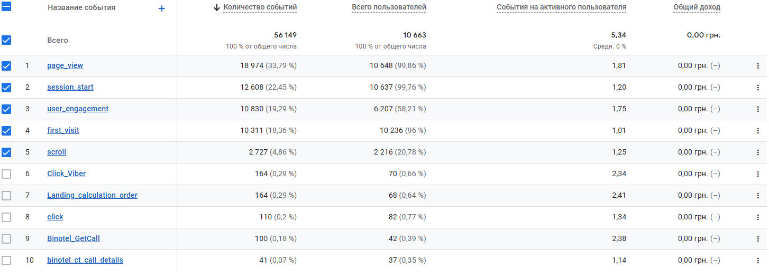
Task: Sort by Общий доход column header
Action: (x=697, y=7)
